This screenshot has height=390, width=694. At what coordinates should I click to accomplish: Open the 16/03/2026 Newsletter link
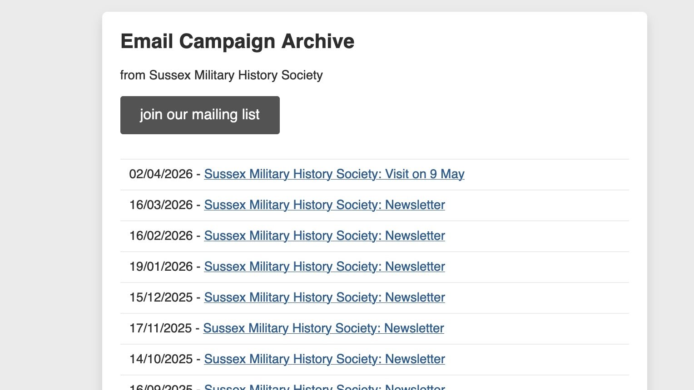(324, 205)
